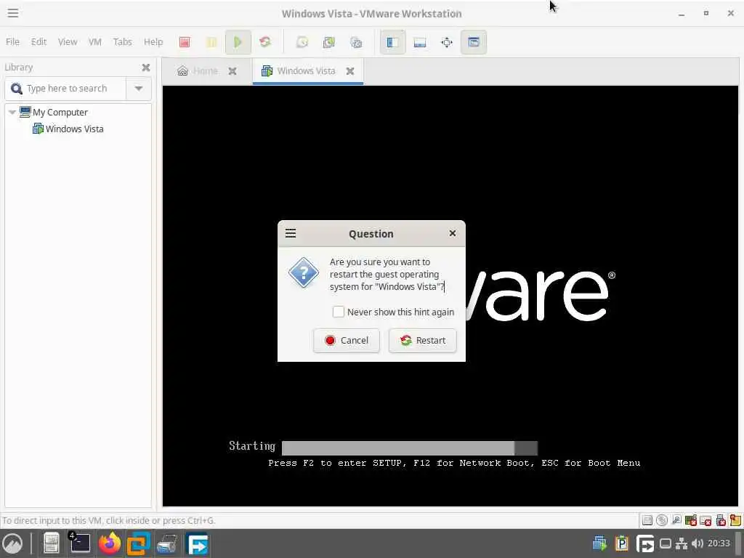Click the display tray icon
Screen dimensions: 744x558
coord(666,543)
